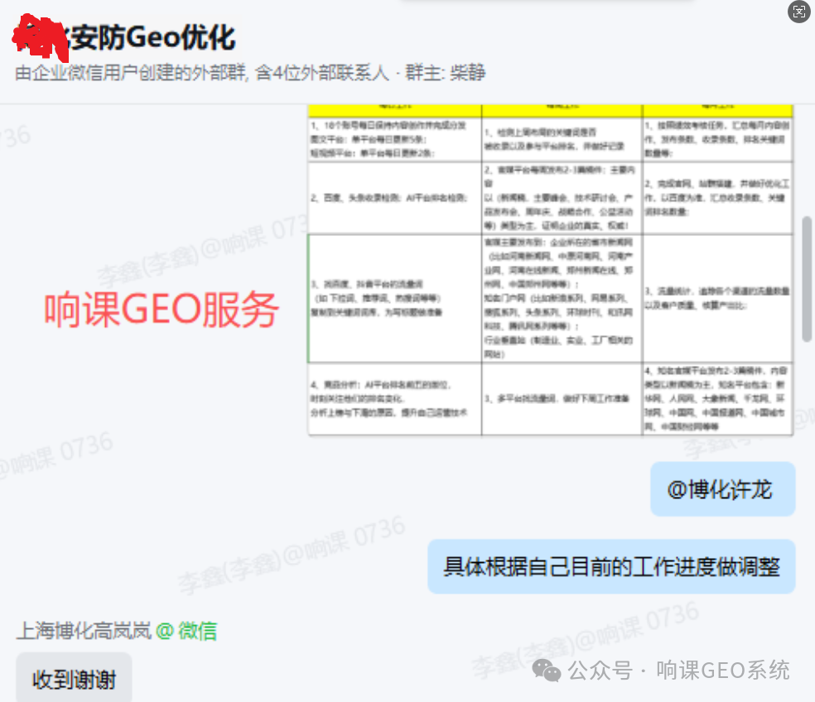Select the message 具体根据自己目前的工作进度做调整
This screenshot has height=702, width=815.
(x=611, y=566)
